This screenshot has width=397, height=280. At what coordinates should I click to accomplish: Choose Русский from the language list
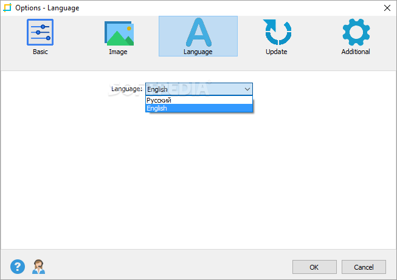(x=199, y=100)
